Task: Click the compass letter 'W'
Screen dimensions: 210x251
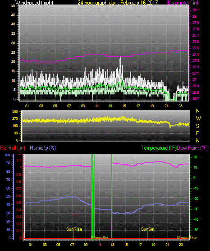Action: pyautogui.click(x=198, y=118)
